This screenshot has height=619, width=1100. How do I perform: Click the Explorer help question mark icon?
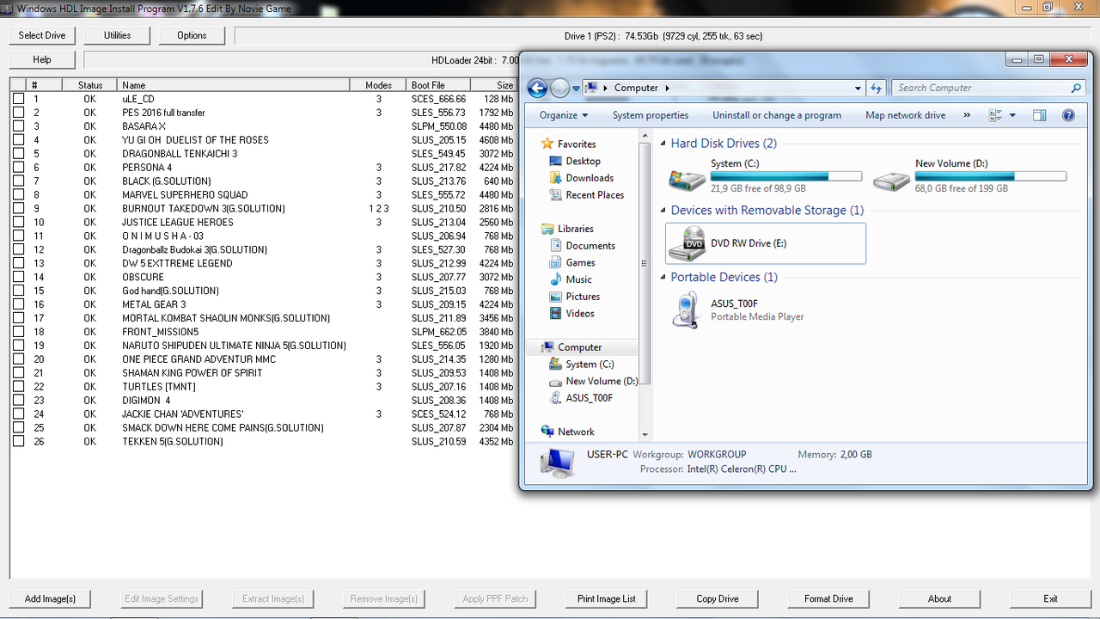(1069, 115)
